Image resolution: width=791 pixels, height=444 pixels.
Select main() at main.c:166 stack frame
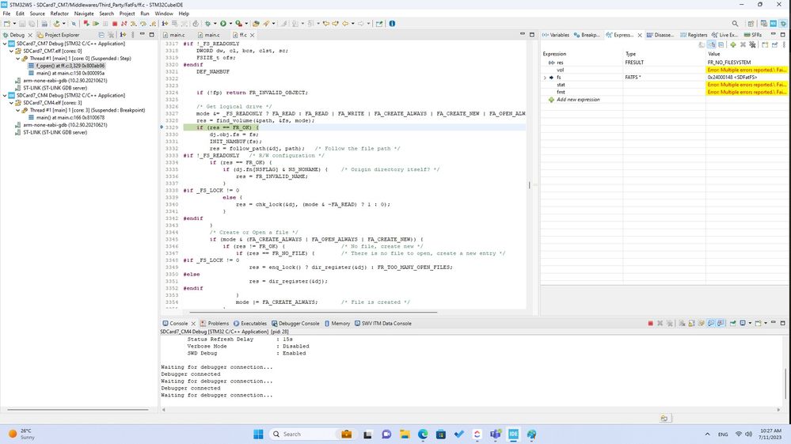[x=67, y=117]
